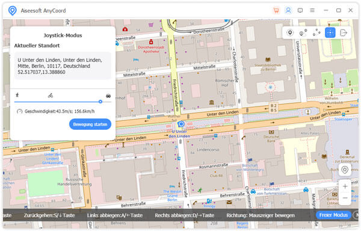Screen dimensions: 361x231
Task: Click 'Zurückgehen:S/↓ Taste' hint
Action: click(x=49, y=215)
